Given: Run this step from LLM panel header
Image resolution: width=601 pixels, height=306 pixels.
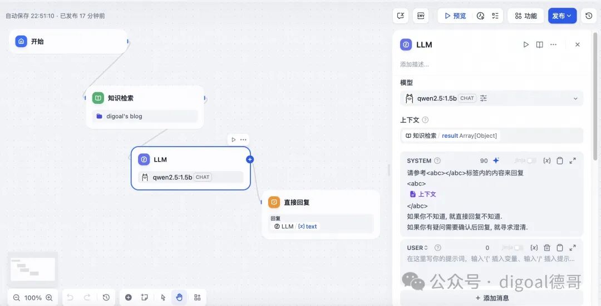Looking at the screenshot, I should point(526,44).
